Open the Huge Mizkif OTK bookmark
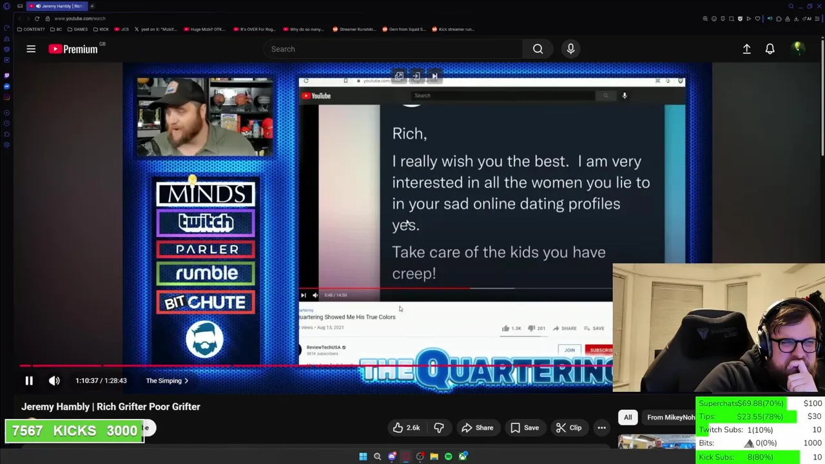825x464 pixels. pyautogui.click(x=205, y=29)
